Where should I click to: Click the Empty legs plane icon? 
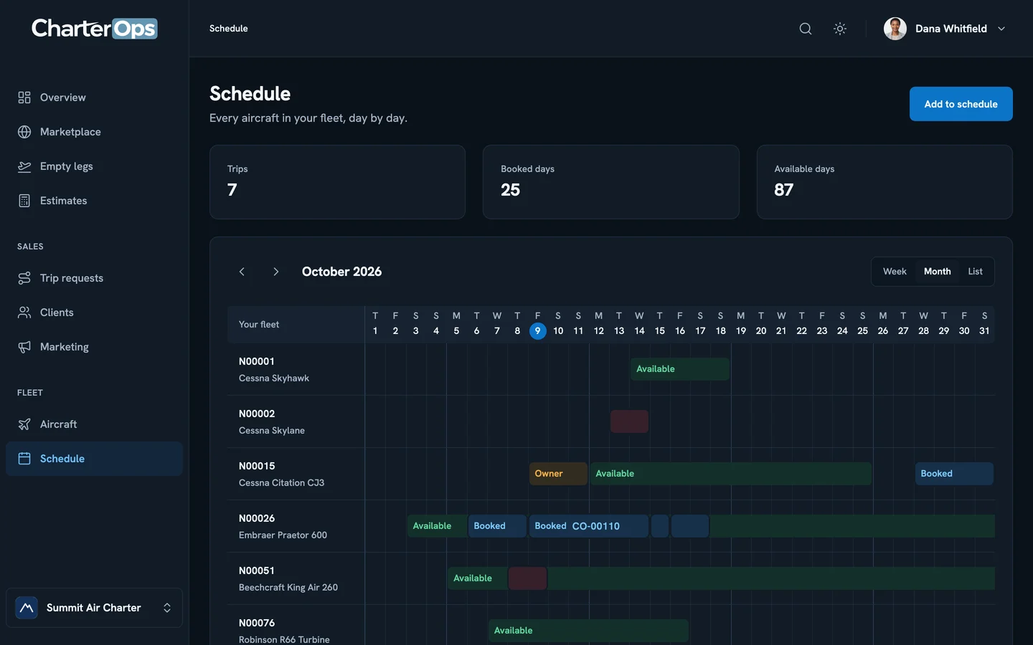[x=24, y=166]
